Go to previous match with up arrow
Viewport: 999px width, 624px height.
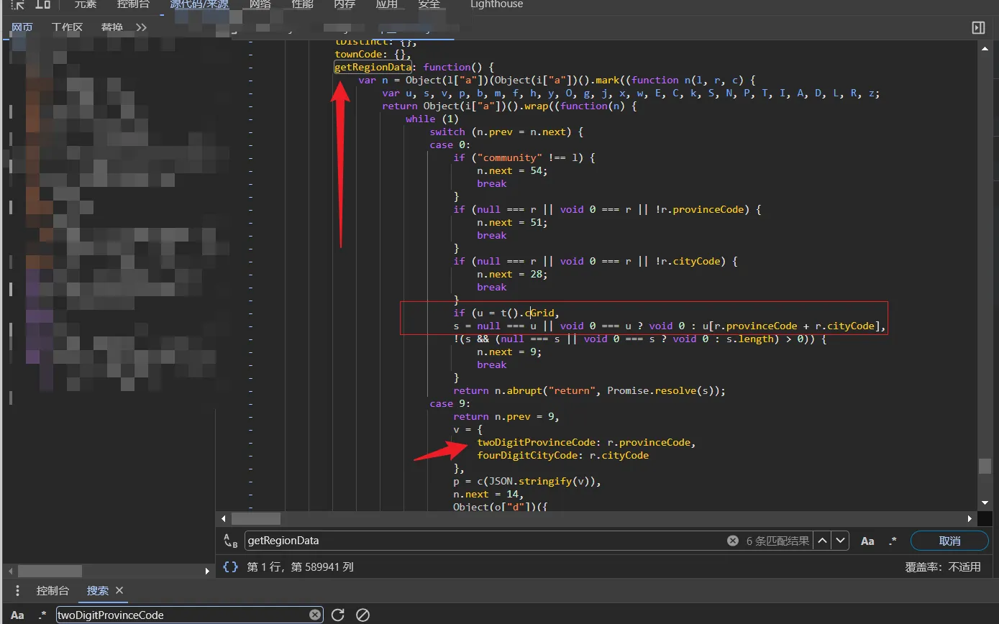(x=823, y=541)
